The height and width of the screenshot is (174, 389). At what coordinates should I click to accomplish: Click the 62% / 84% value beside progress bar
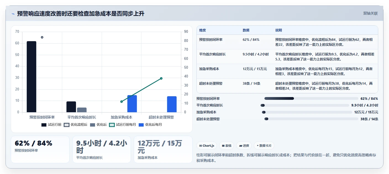pyautogui.click(x=369, y=98)
